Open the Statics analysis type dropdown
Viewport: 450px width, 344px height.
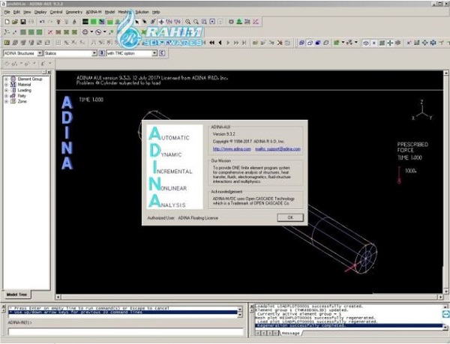pyautogui.click(x=94, y=53)
